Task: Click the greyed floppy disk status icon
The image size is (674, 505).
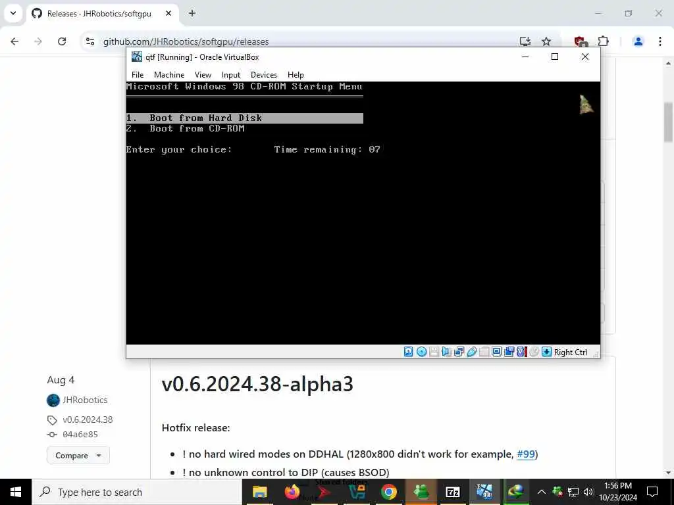Action: 434,352
